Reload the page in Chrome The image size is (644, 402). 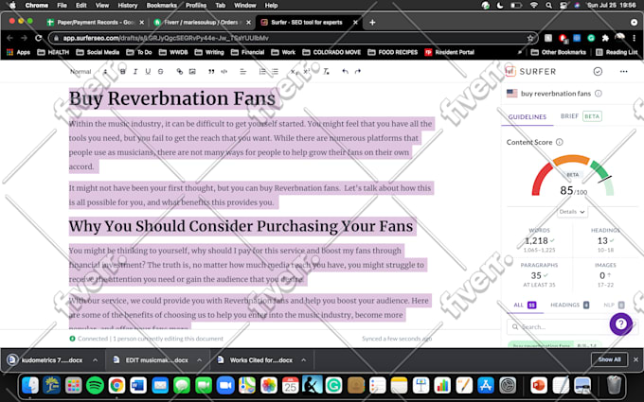point(38,38)
